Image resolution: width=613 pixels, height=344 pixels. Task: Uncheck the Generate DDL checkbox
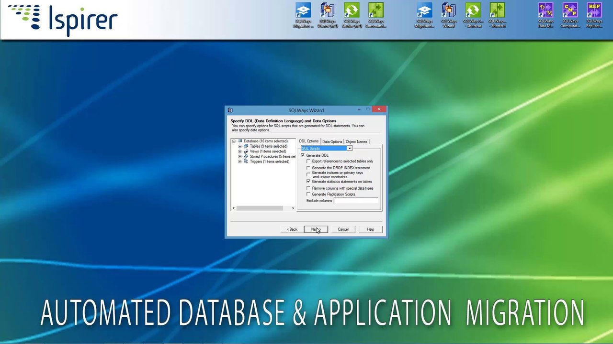pyautogui.click(x=303, y=155)
